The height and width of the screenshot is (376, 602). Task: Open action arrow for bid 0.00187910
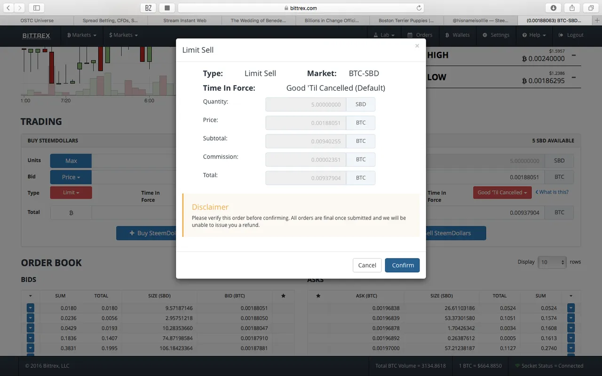point(31,338)
